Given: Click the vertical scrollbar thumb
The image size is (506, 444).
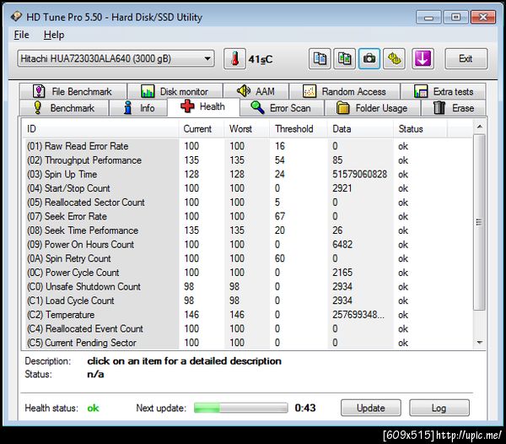Looking at the screenshot, I should tap(480, 222).
